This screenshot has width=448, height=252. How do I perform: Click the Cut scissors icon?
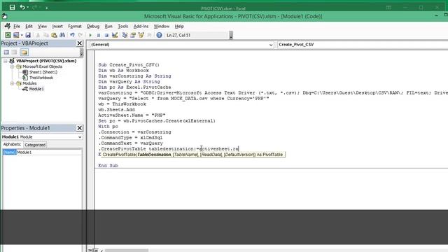[x=38, y=35]
